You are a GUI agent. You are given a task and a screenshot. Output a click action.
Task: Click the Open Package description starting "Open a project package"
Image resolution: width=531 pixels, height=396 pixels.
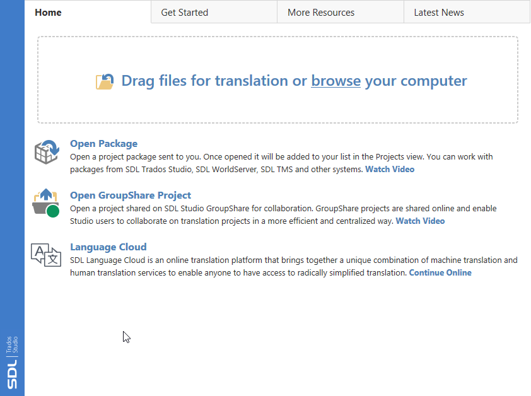click(x=281, y=163)
